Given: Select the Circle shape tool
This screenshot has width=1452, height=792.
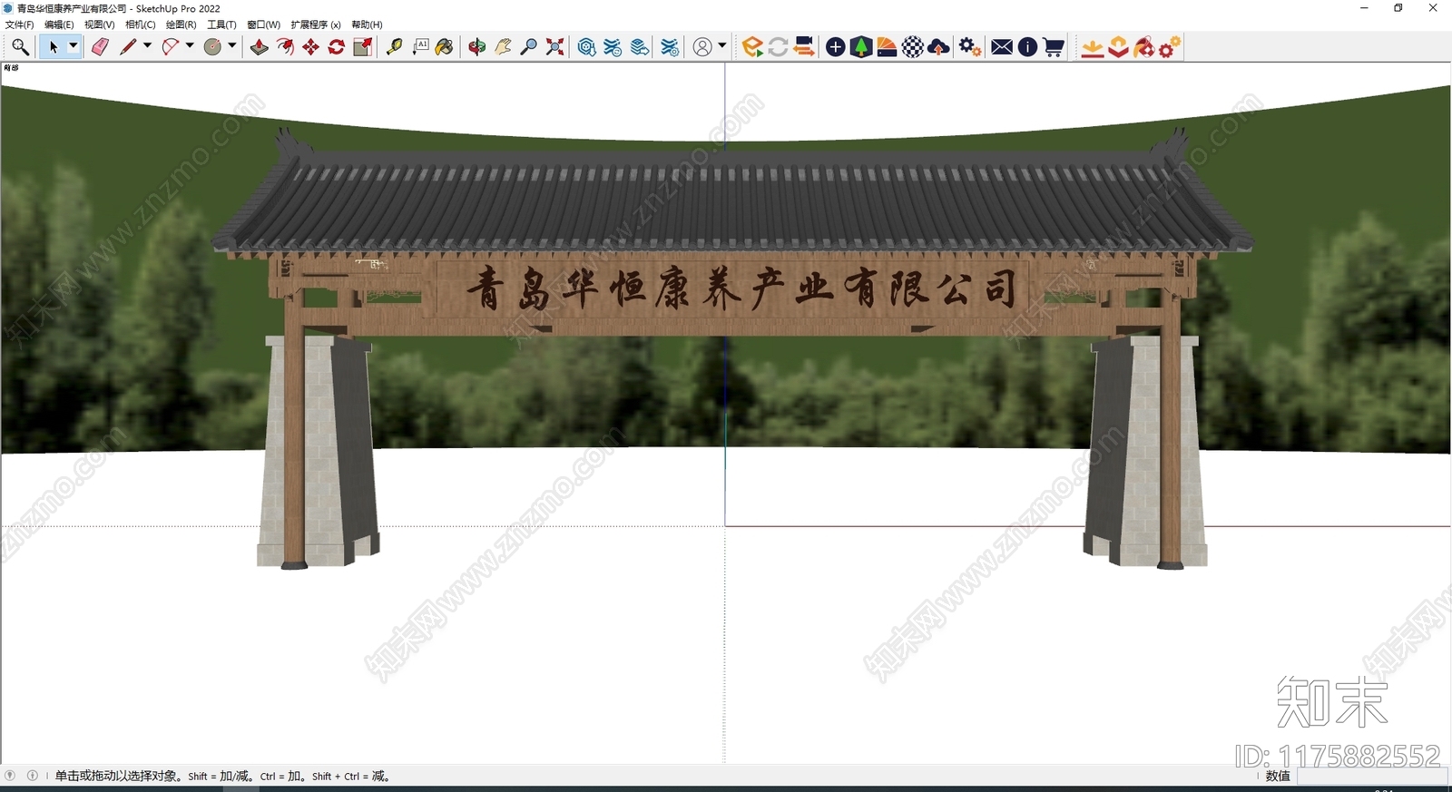Looking at the screenshot, I should point(212,47).
